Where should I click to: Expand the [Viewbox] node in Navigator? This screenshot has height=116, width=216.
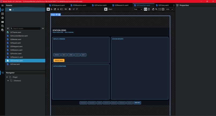tap(8, 81)
